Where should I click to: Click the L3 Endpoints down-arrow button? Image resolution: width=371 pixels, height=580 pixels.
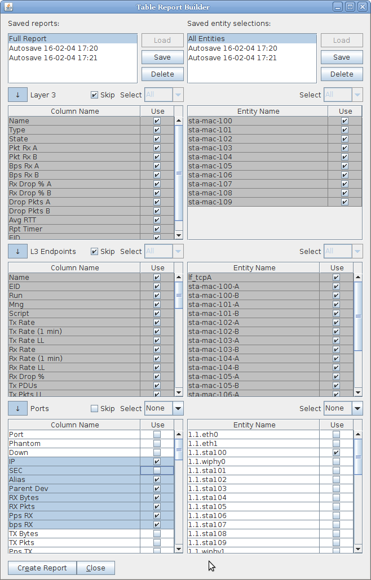[17, 251]
